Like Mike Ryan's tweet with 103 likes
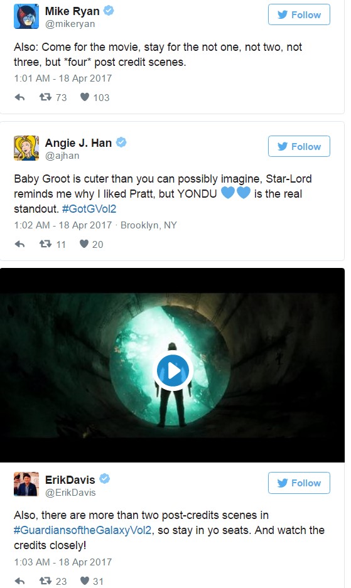The width and height of the screenshot is (351, 588). 85,97
